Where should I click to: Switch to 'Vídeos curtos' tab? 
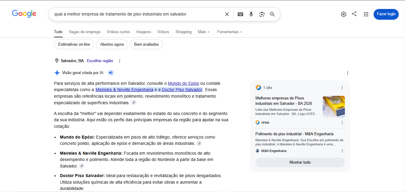coord(118,32)
